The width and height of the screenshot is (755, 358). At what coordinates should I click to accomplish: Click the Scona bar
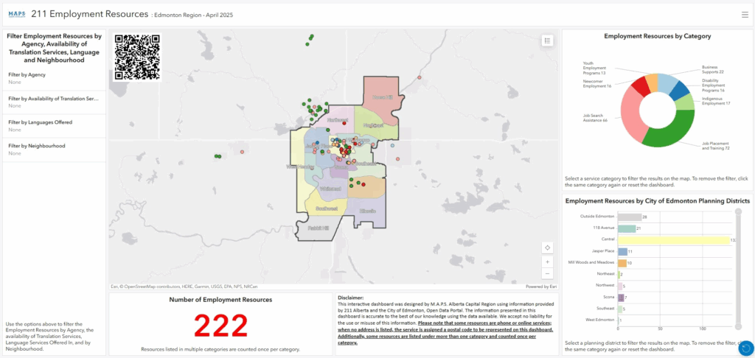pos(621,298)
